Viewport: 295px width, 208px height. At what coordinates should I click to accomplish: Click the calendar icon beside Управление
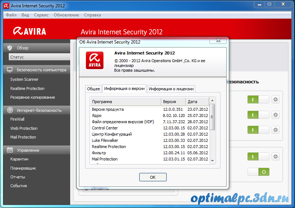10,150
